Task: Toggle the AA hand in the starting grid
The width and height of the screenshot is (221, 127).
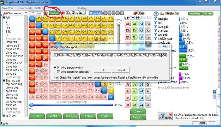Action: tap(32, 19)
